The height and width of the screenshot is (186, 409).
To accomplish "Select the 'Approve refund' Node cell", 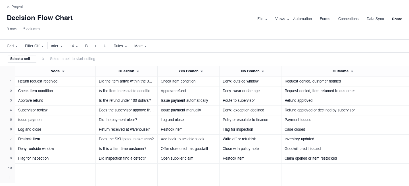I will click(55, 101).
